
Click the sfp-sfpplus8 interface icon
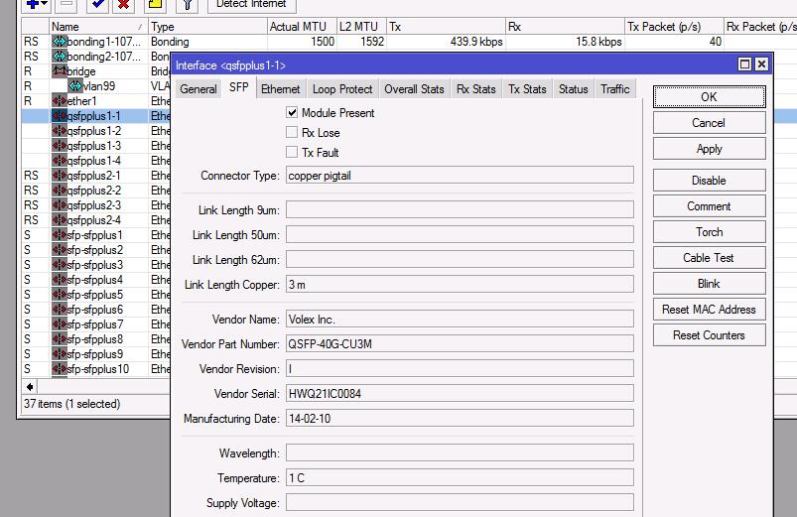pyautogui.click(x=59, y=339)
